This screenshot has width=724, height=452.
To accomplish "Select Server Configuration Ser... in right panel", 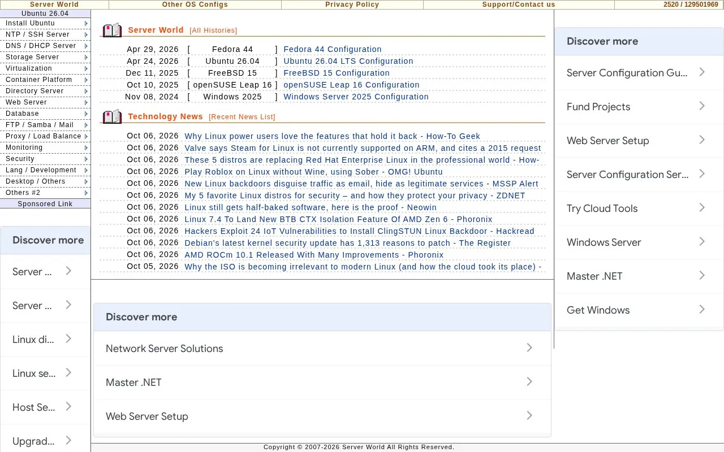I will click(639, 174).
